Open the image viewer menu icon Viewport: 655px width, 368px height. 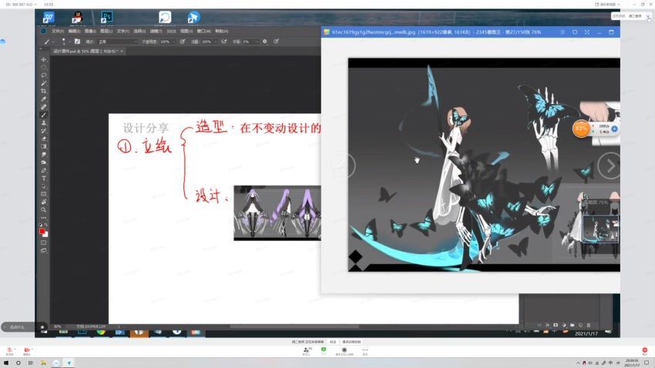click(x=563, y=32)
